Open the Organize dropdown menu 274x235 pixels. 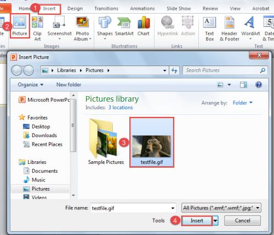31,85
